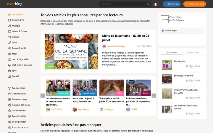This screenshot has width=213, height=133.
Task: Open the Offre Premium star icon
Action: (x=9, y=111)
